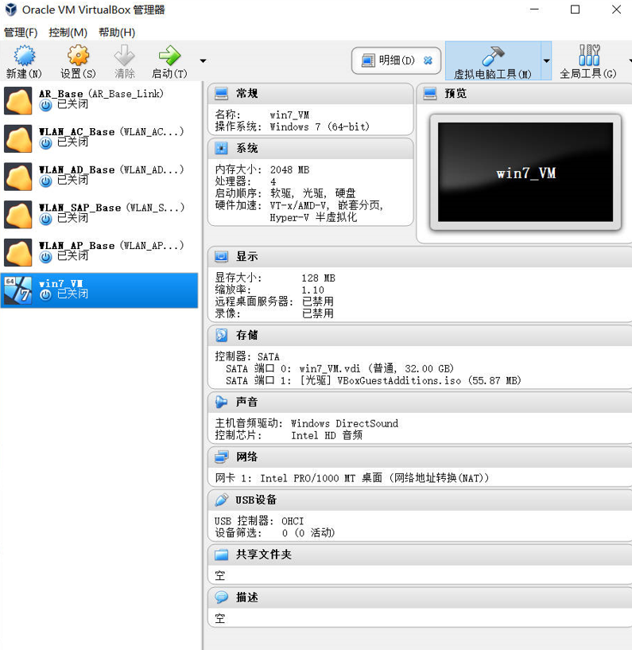Open the 控制(M) menu

coord(68,33)
